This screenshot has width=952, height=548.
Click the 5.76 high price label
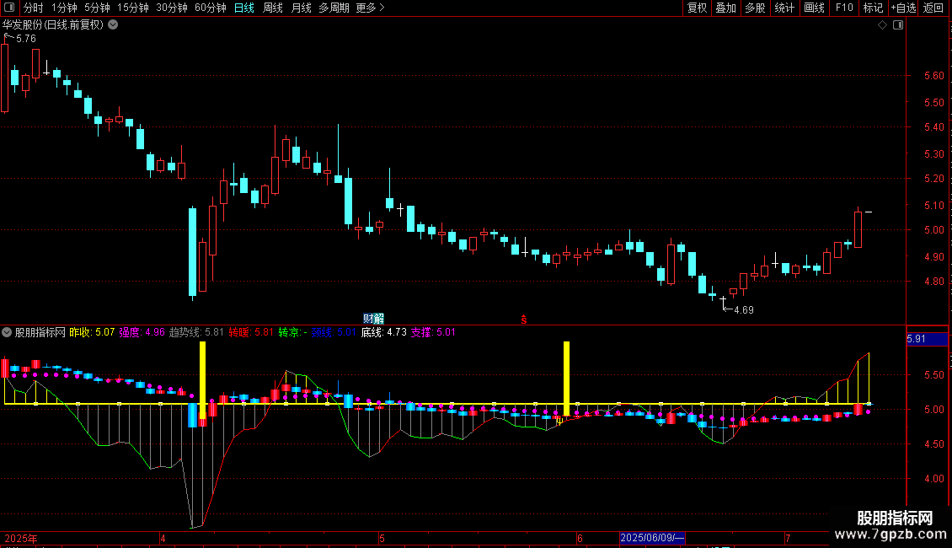click(x=26, y=39)
